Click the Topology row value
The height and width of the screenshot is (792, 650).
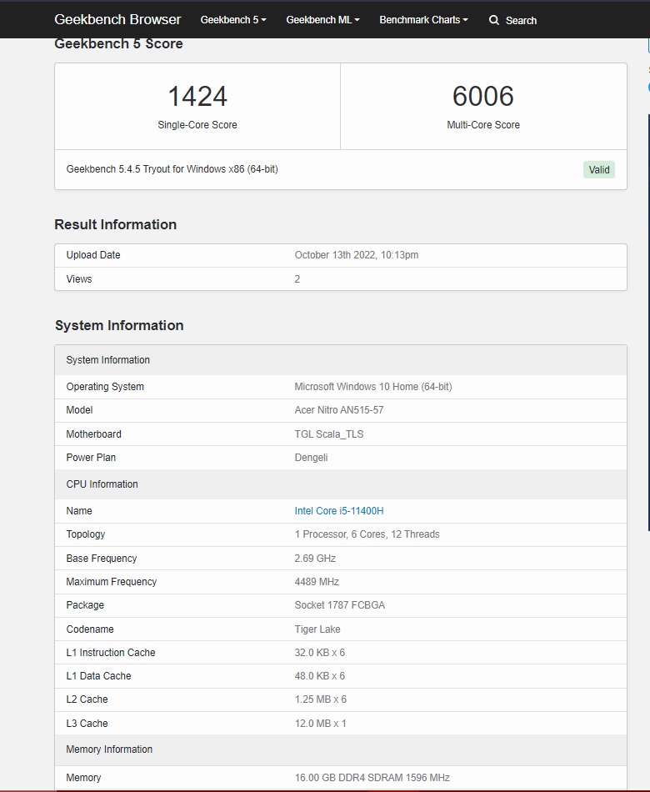pos(367,534)
